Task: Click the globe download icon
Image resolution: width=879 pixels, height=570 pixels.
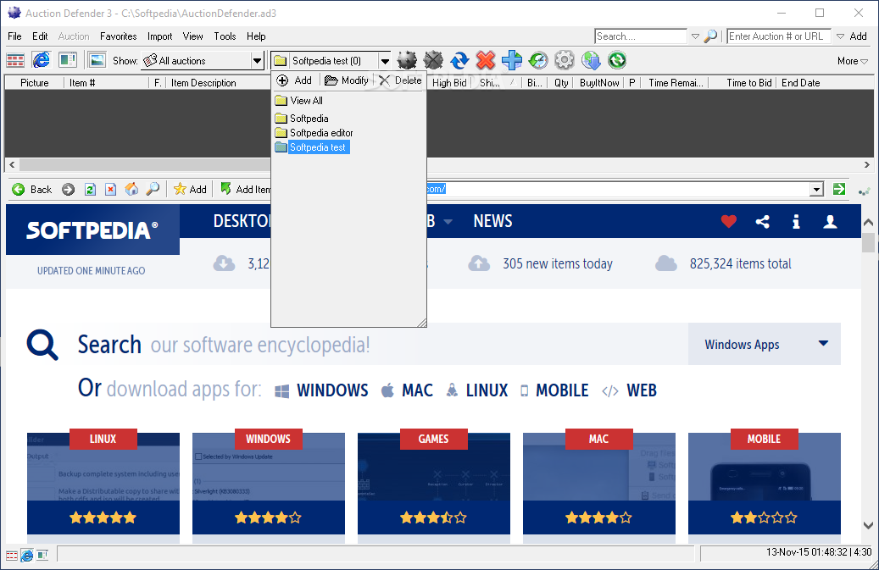Action: [x=591, y=60]
